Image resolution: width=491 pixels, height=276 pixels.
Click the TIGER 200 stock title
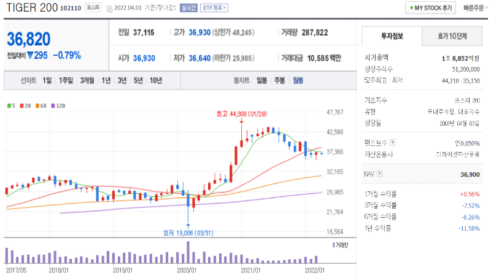pos(33,7)
